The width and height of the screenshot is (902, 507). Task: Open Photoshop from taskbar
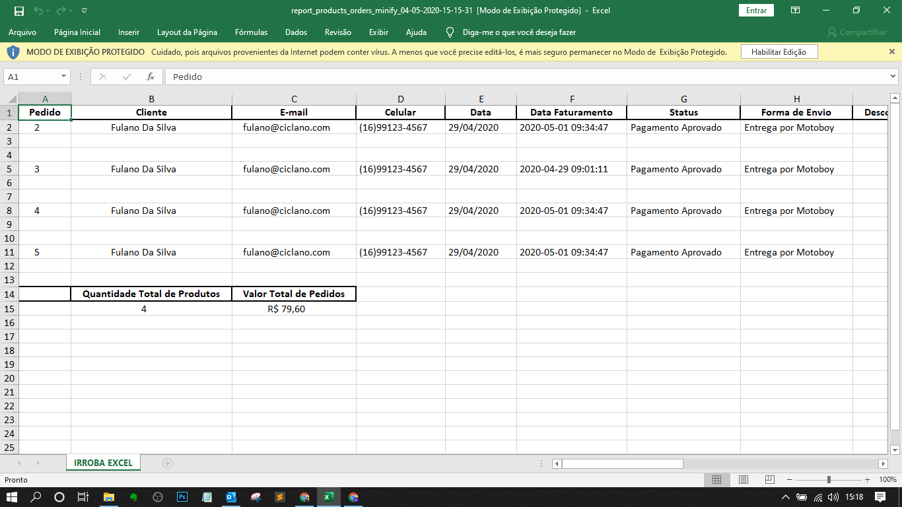coord(182,497)
